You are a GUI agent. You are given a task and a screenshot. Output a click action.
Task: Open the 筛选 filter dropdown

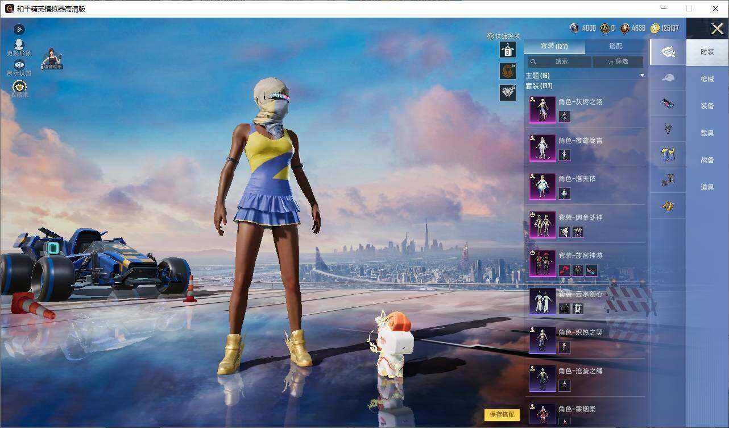tap(618, 61)
